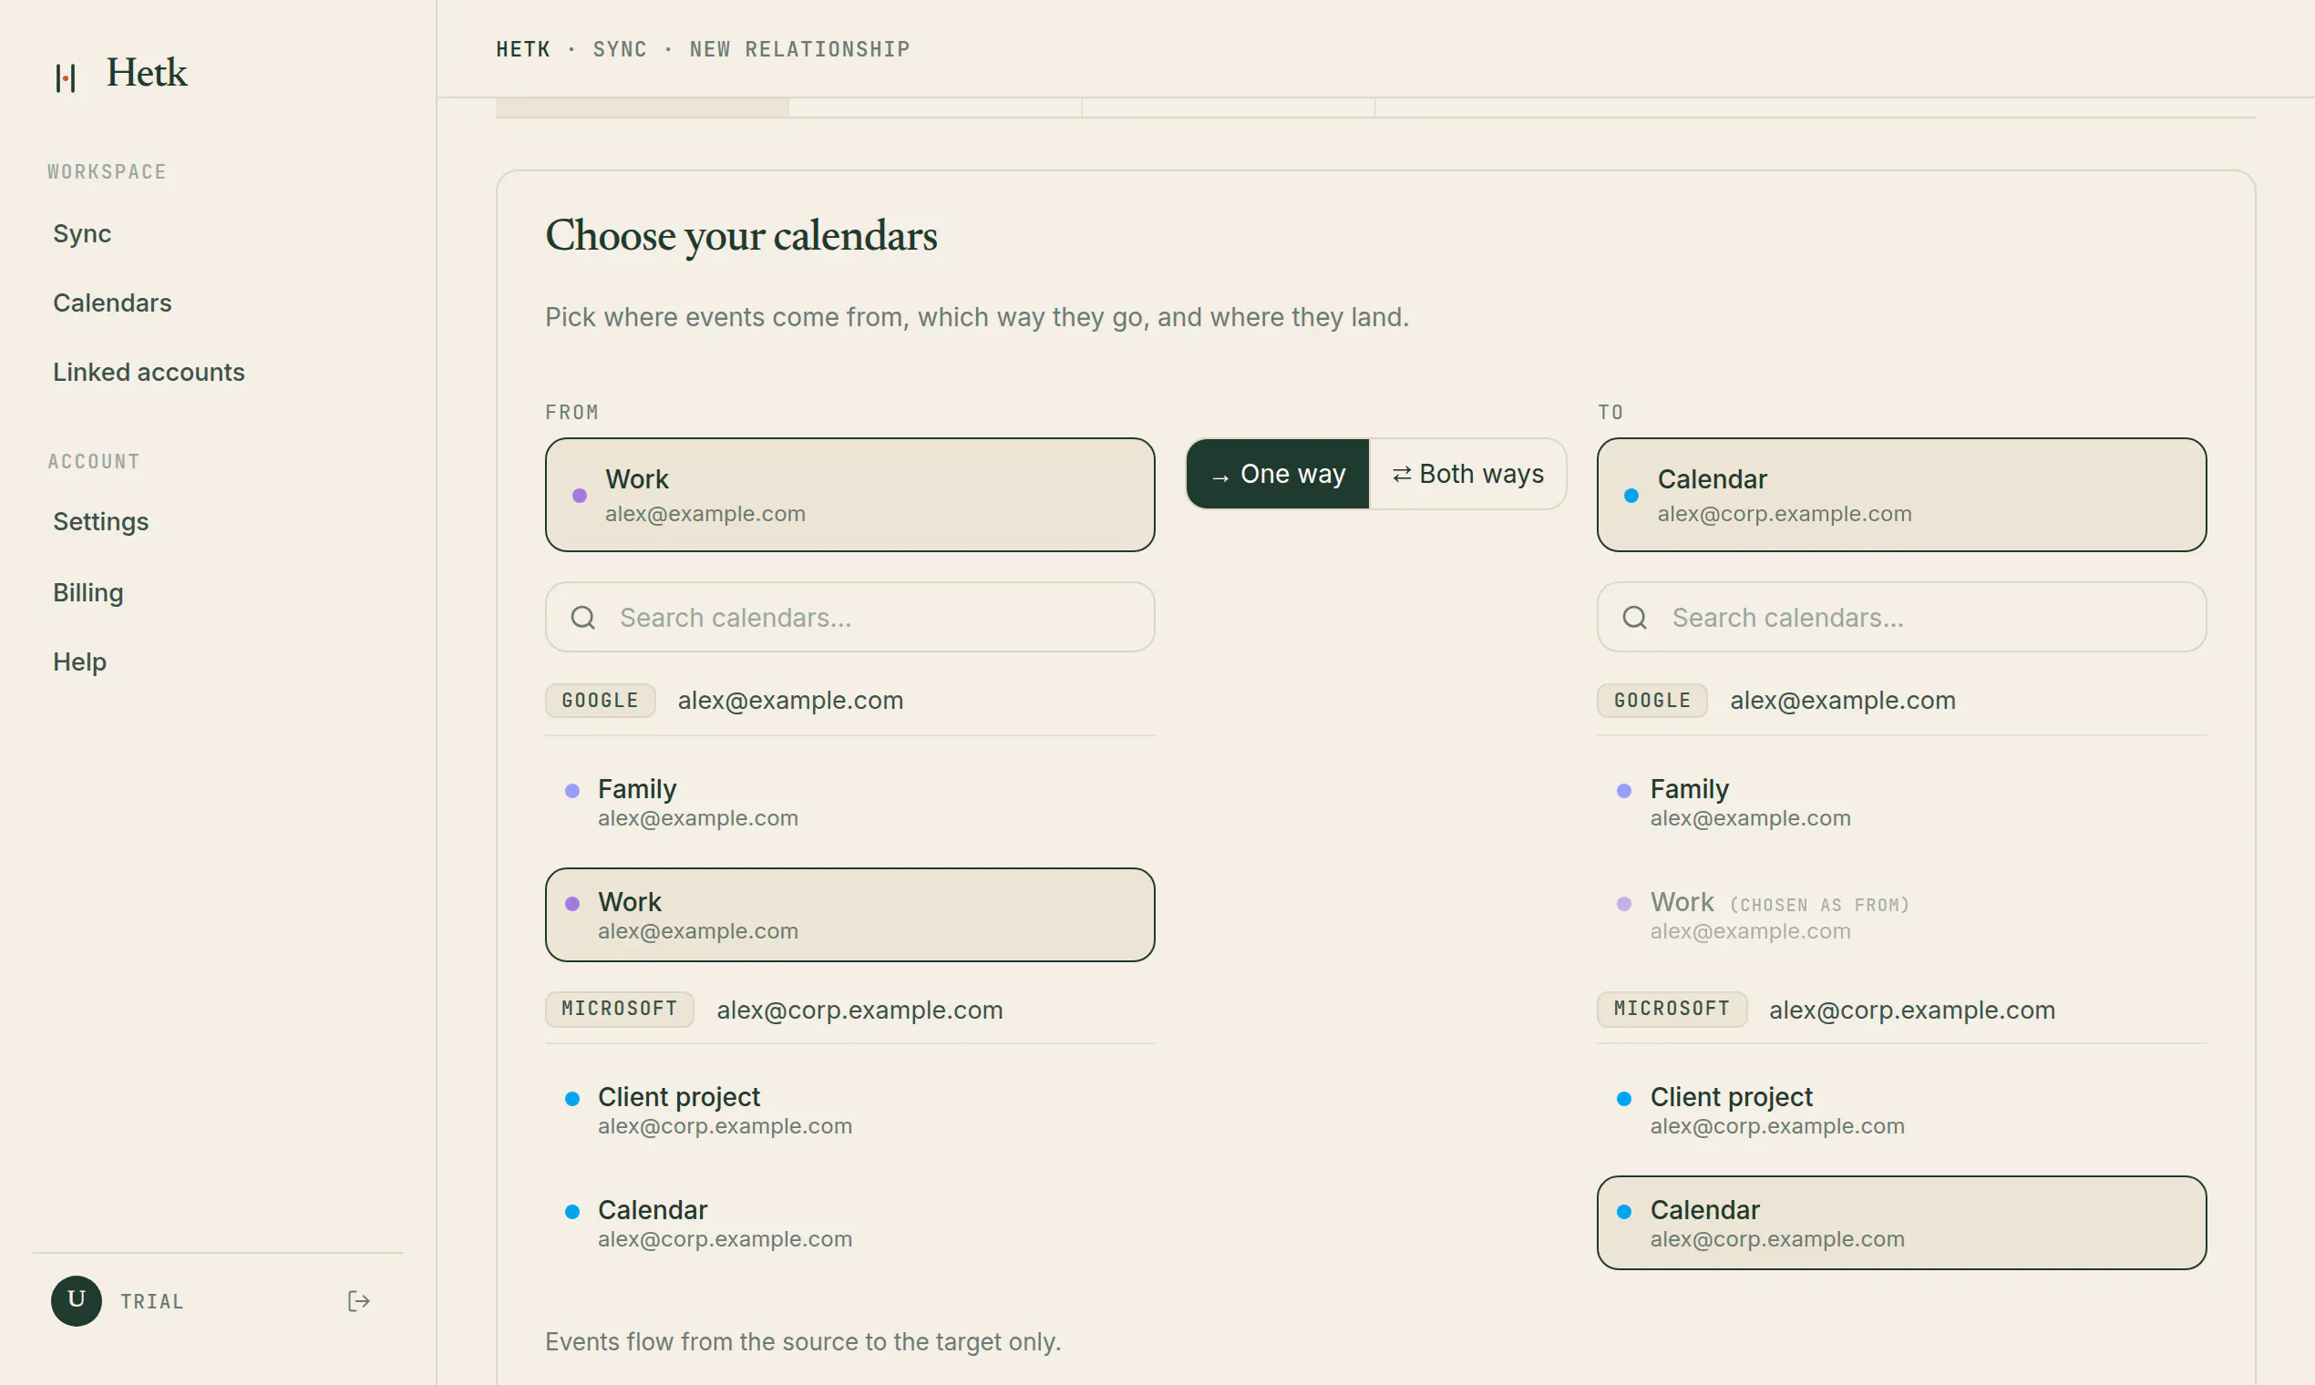Select Client project in the To list

tap(1901, 1111)
